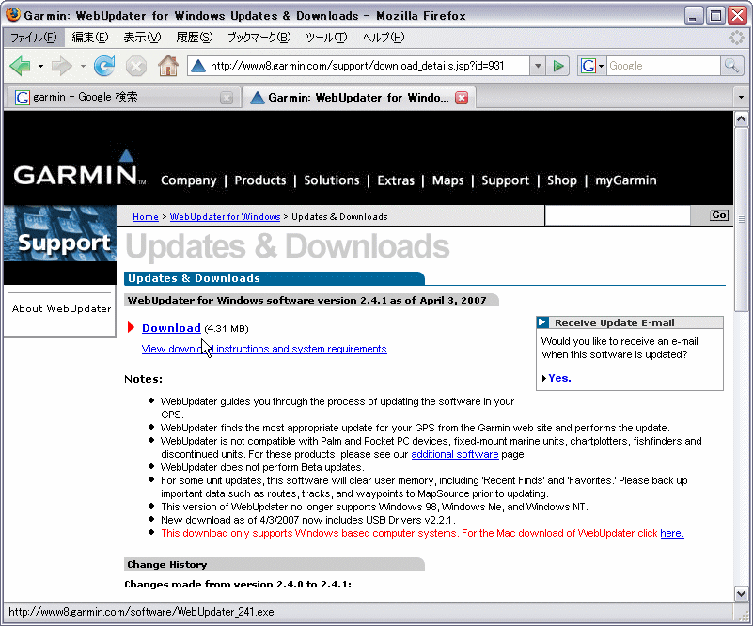This screenshot has width=753, height=626.
Task: Click the Go search button
Action: click(719, 215)
